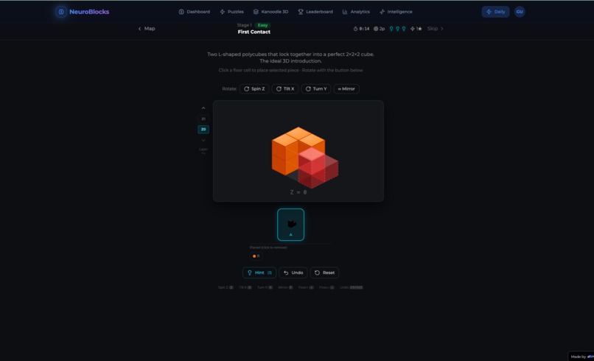Click the 2p pieces counter
This screenshot has width=594, height=361.
tap(380, 29)
